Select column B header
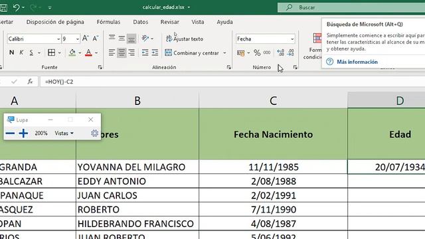 click(137, 100)
